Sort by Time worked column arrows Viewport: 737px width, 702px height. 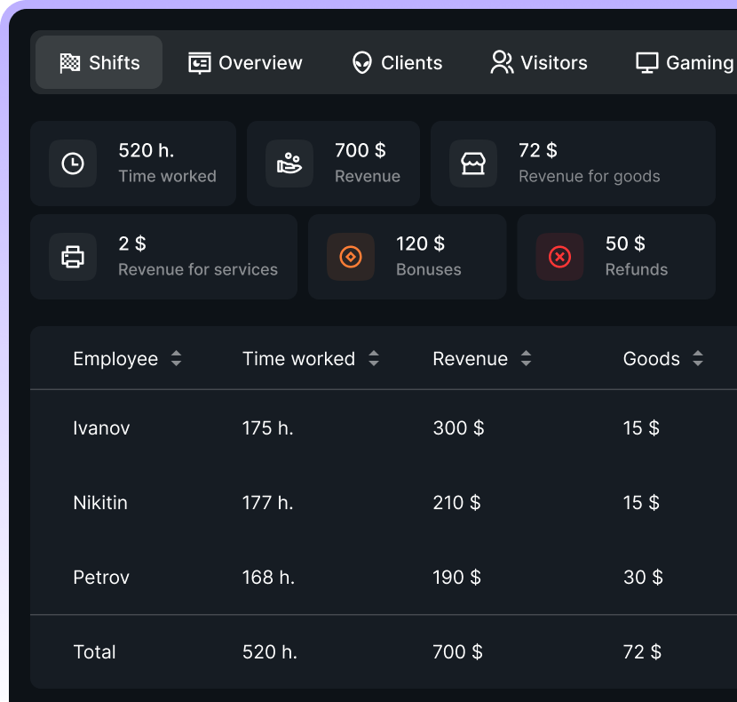[374, 359]
